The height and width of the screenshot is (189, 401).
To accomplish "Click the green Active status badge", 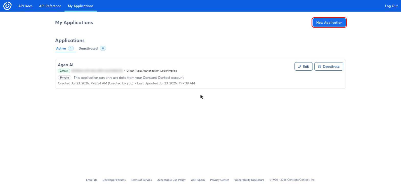I will [64, 71].
